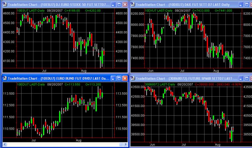The width and height of the screenshot is (252, 148).
Task: Minimize the DJ Euro Stoxx 50 chart
Action: [x=113, y=5]
